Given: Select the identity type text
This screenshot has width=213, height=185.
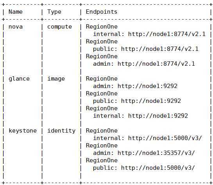Looking at the screenshot, I should [x=61, y=131].
